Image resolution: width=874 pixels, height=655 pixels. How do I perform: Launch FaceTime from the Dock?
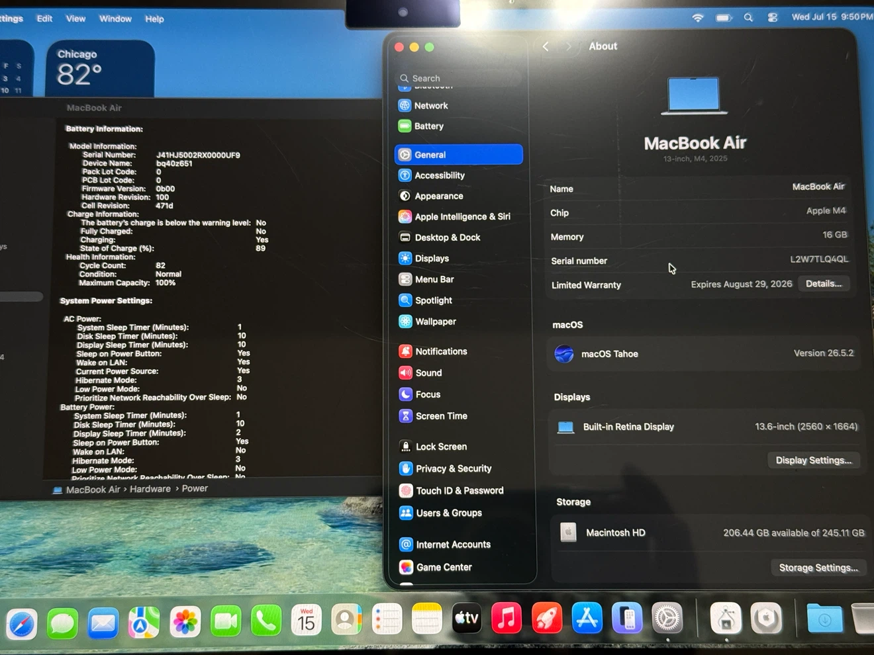point(226,622)
